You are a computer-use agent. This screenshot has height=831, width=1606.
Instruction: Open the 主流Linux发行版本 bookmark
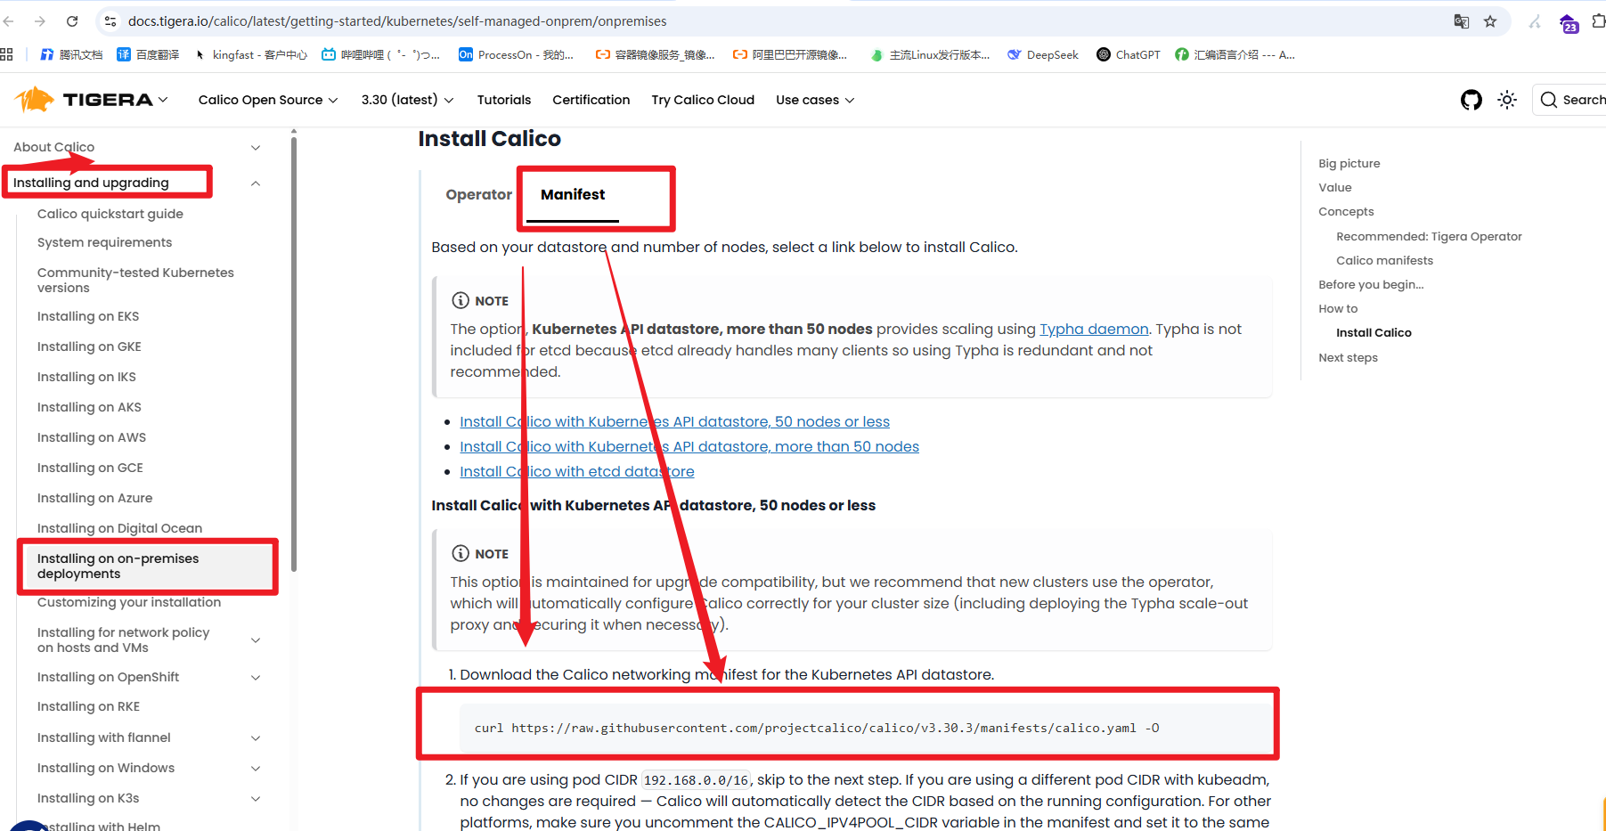[x=930, y=54]
